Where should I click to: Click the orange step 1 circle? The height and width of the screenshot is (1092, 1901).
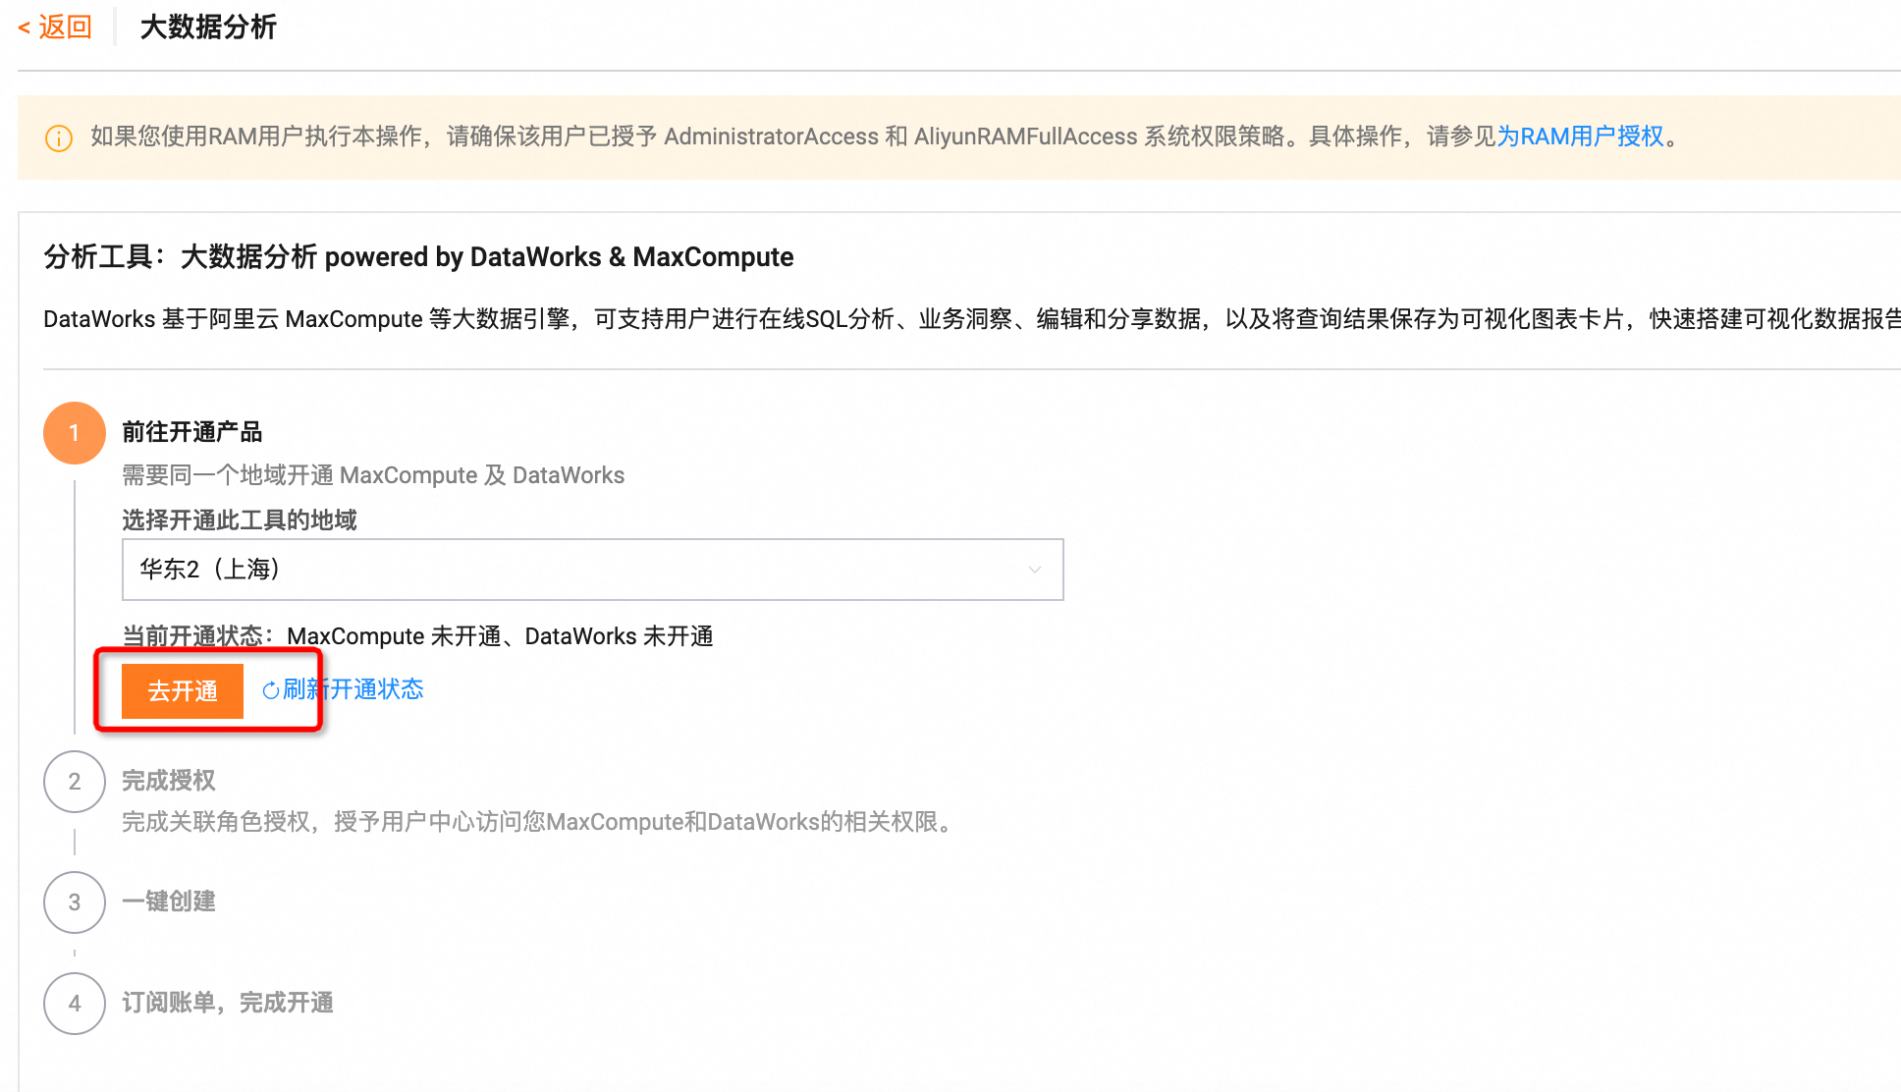75,433
